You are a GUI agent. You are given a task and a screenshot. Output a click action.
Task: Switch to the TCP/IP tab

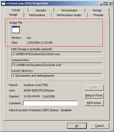coord(16,10)
